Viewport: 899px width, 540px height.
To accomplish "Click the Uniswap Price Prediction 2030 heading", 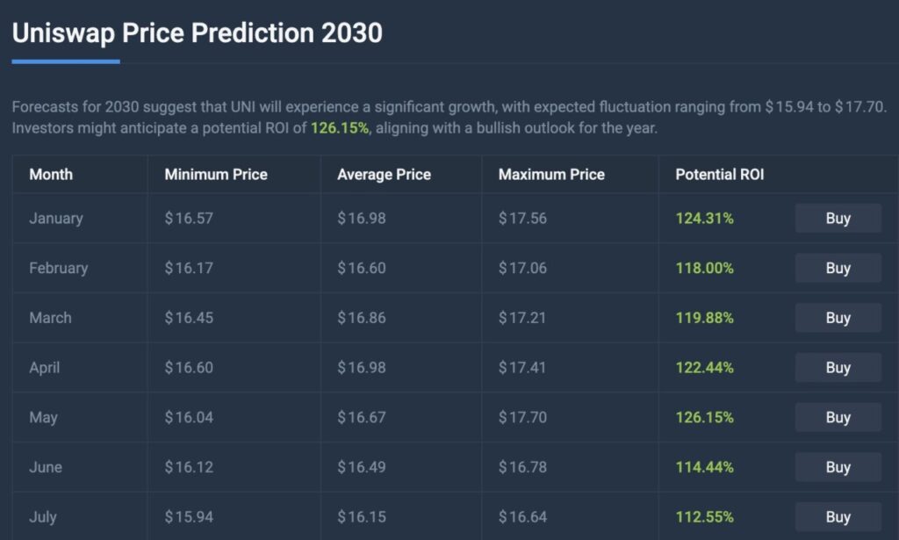I will pos(197,33).
